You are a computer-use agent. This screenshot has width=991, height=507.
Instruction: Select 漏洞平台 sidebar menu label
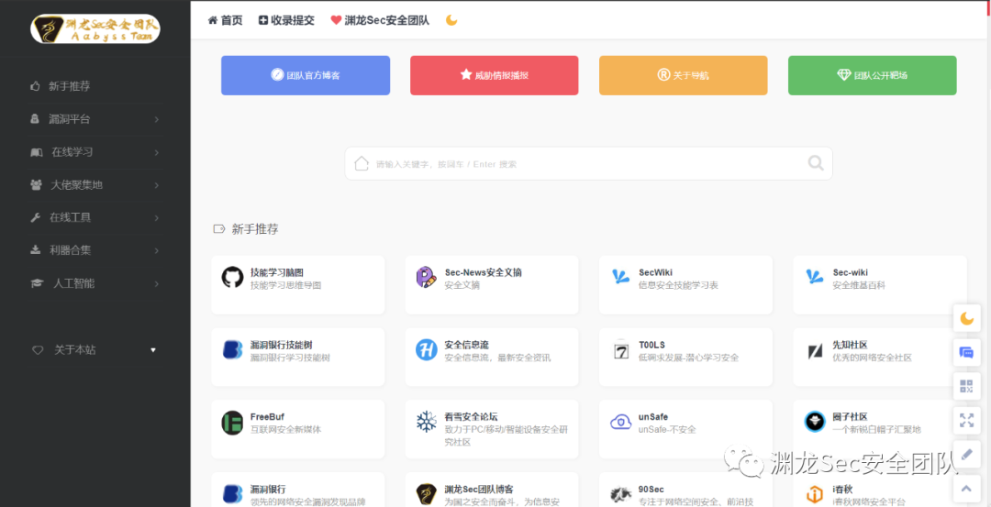(70, 119)
